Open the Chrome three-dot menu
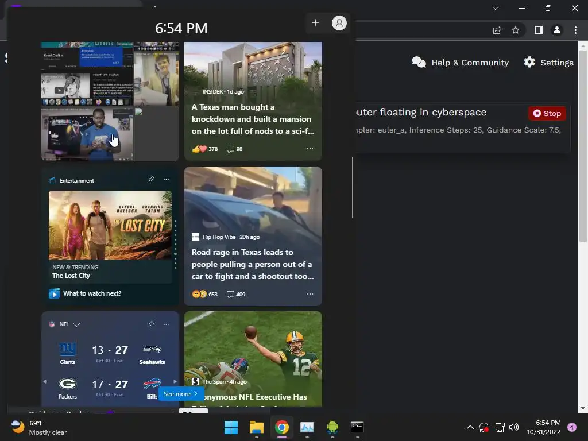Image resolution: width=588 pixels, height=441 pixels. click(x=575, y=30)
